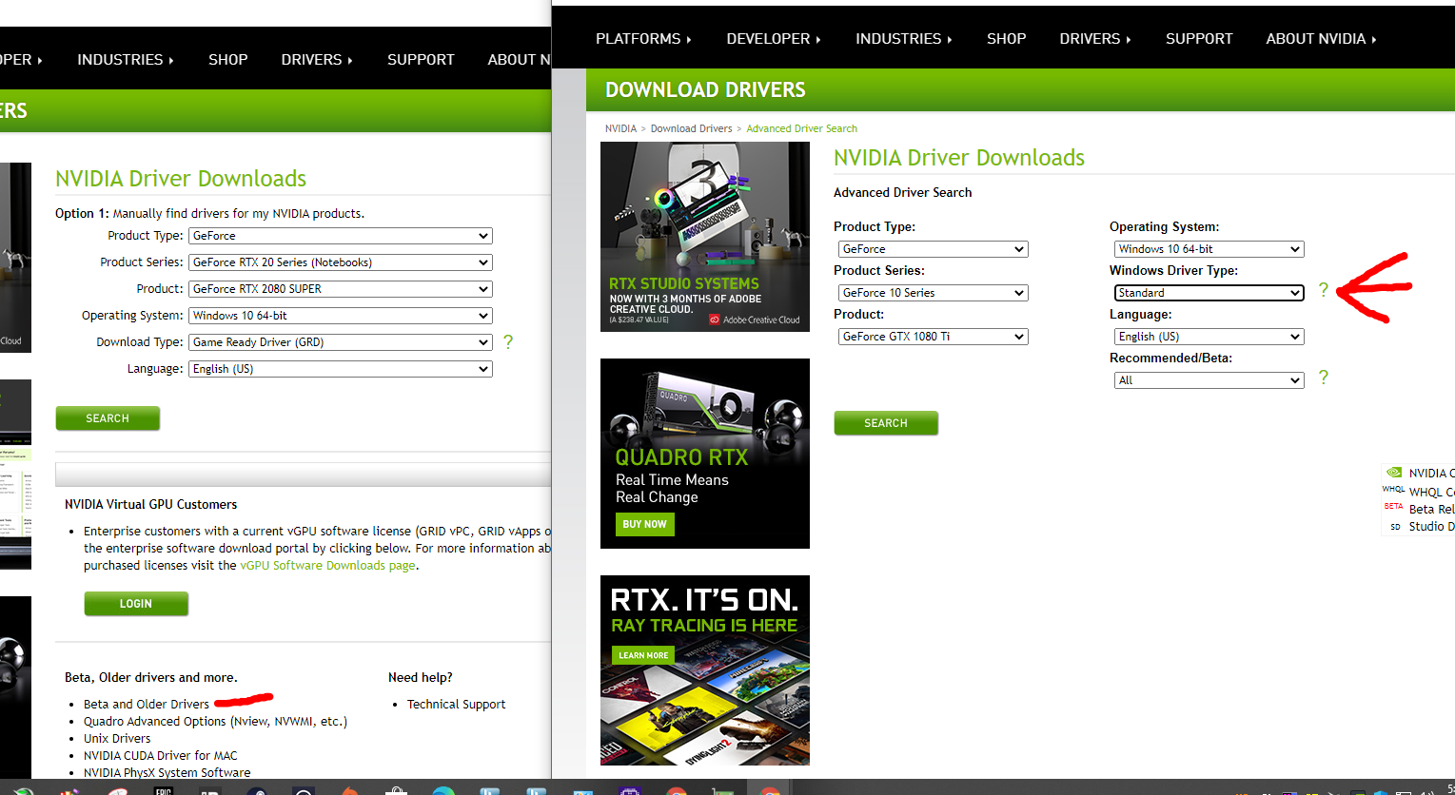1455x795 pixels.
Task: Click the NVIDIA logo legend icon
Action: (1394, 473)
